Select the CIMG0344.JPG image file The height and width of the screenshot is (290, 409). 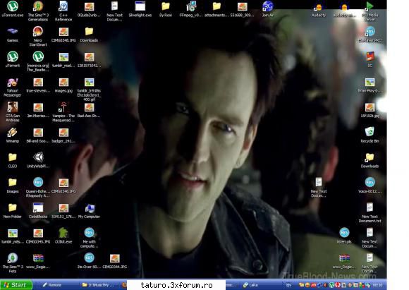coord(114,261)
